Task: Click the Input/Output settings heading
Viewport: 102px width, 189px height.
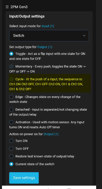Action: click(x=27, y=16)
